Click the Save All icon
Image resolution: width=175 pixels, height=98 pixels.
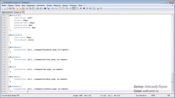pyautogui.click(x=14, y=8)
